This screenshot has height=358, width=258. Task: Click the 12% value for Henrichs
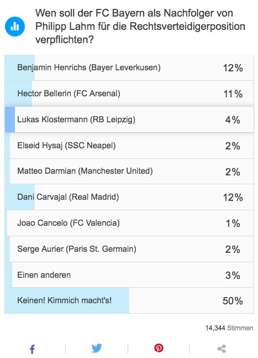[x=233, y=68]
